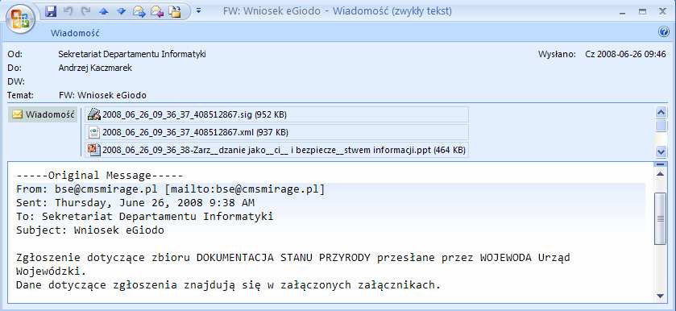Open the .sig attachment 2008_06_26_09_36_37_408512867.sig
Image resolution: width=676 pixels, height=311 pixels.
[x=276, y=114]
